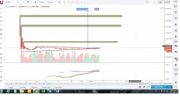Open the 4h interval dropdown arrow
The image size is (180, 101).
(x=24, y=2)
